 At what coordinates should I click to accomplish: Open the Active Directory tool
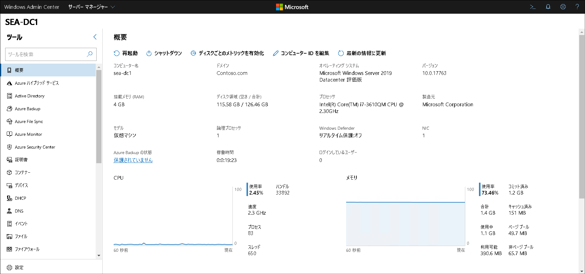(x=30, y=96)
